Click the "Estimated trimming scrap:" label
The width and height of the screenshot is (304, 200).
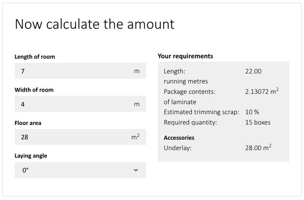click(201, 112)
